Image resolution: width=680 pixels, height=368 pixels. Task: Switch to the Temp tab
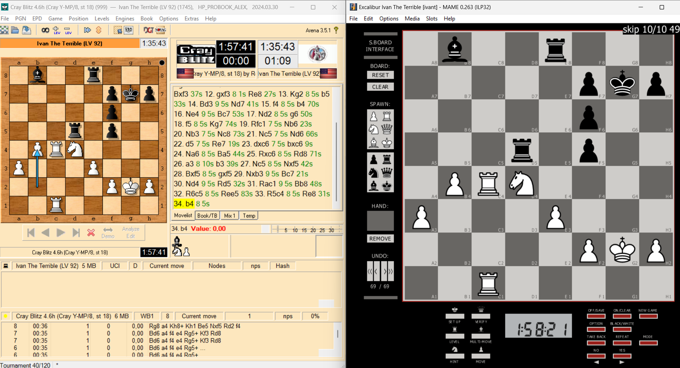pyautogui.click(x=249, y=216)
